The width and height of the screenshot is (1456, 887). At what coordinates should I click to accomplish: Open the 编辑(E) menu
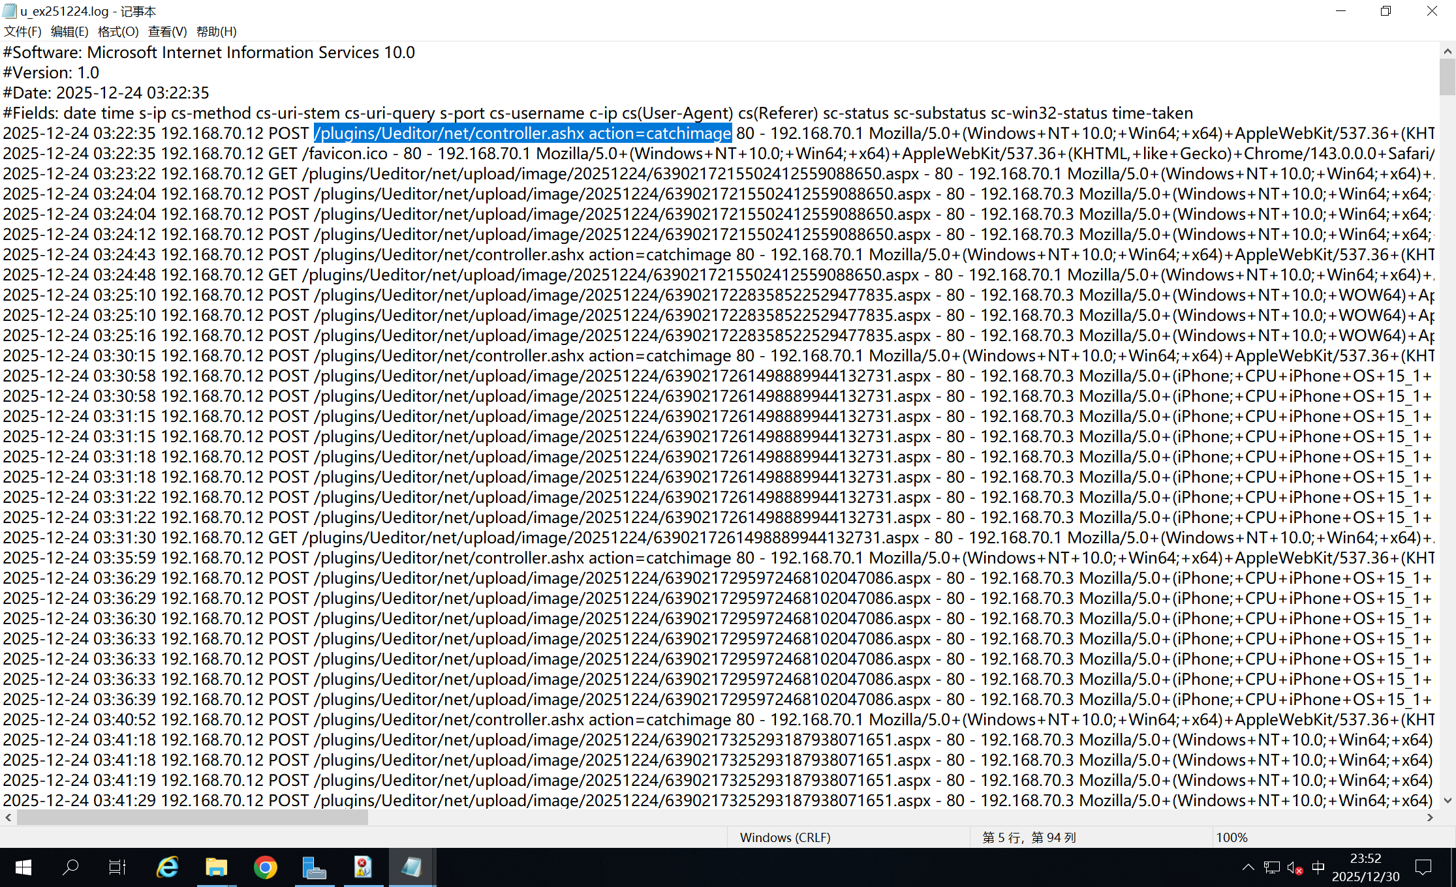point(69,31)
